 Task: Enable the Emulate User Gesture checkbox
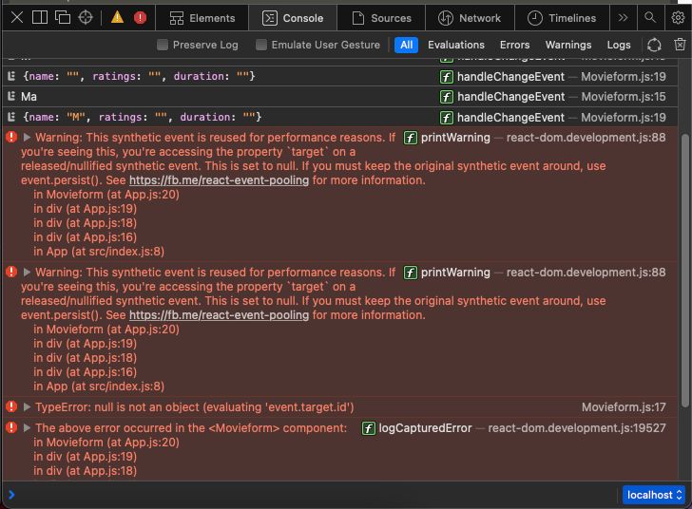pyautogui.click(x=261, y=45)
